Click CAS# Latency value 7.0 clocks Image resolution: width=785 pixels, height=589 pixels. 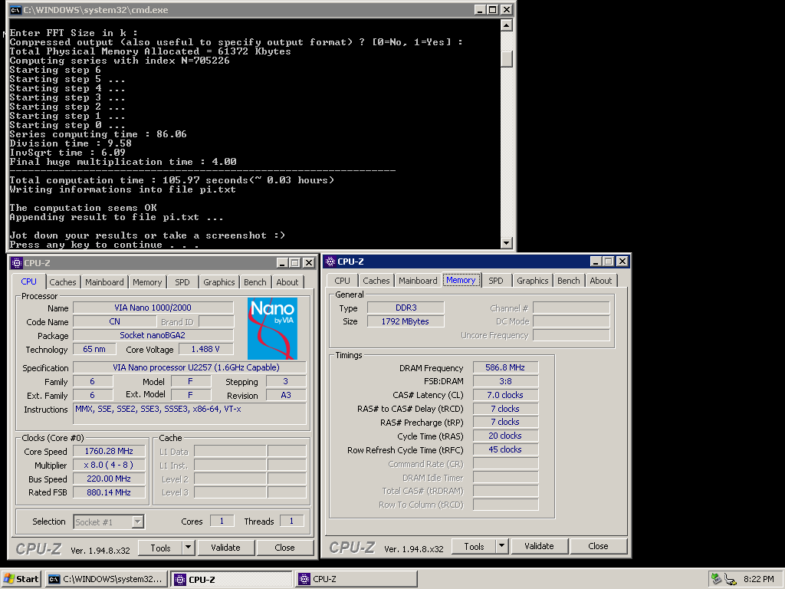[505, 395]
